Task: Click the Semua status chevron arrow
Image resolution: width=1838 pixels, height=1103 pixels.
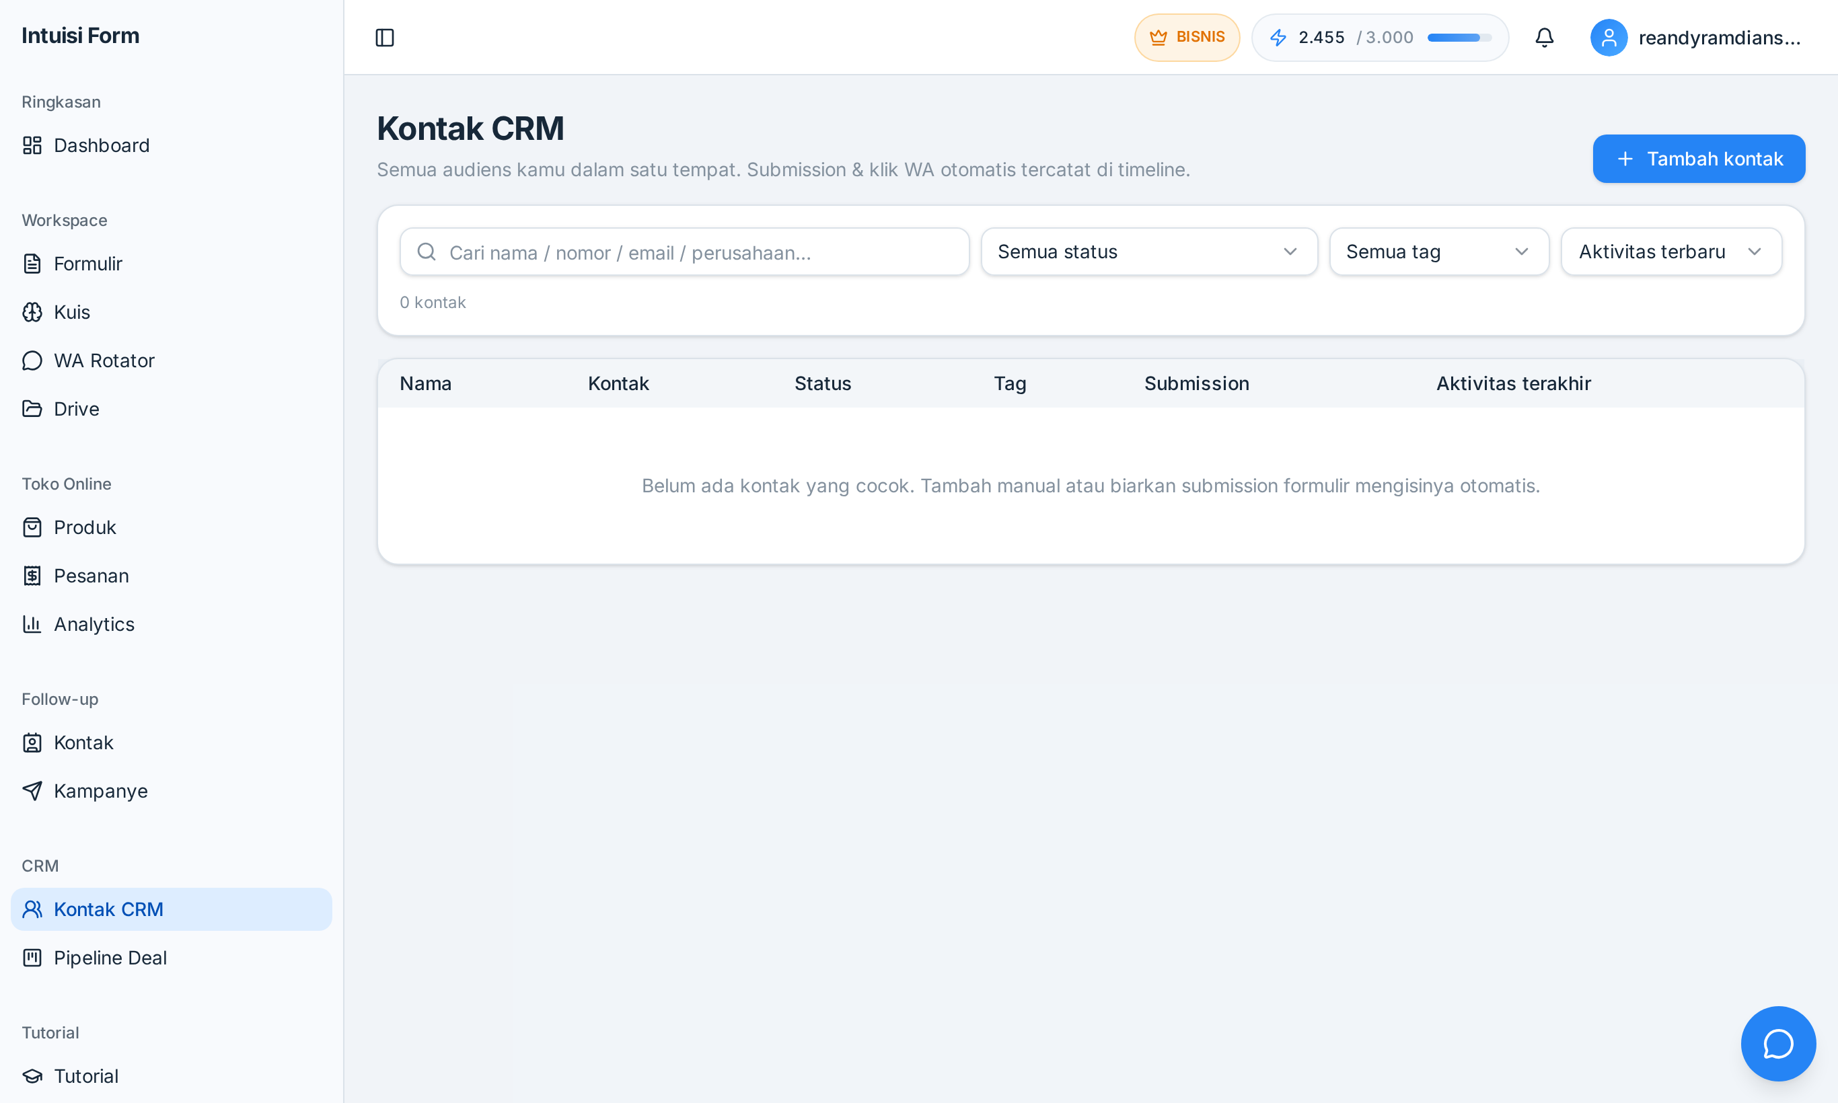Action: click(1290, 252)
